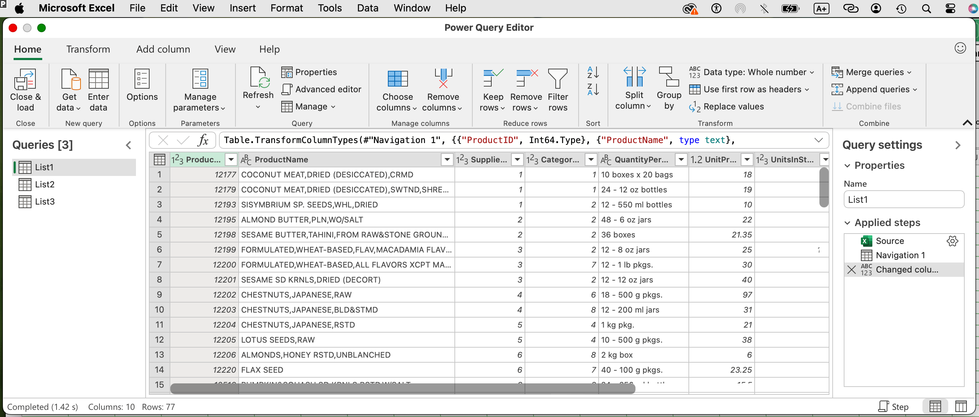
Task: Confirm the formula with check mark
Action: [183, 141]
